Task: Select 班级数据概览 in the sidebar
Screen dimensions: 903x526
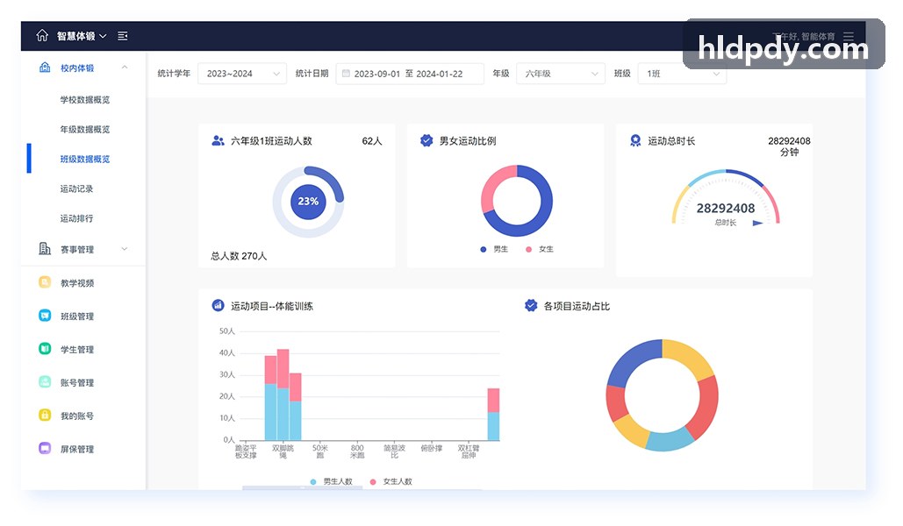Action: click(x=85, y=159)
